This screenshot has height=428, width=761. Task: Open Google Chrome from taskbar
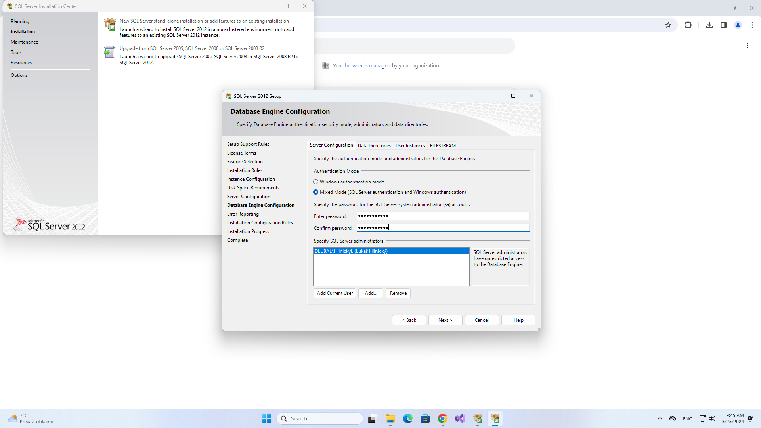[x=441, y=418]
